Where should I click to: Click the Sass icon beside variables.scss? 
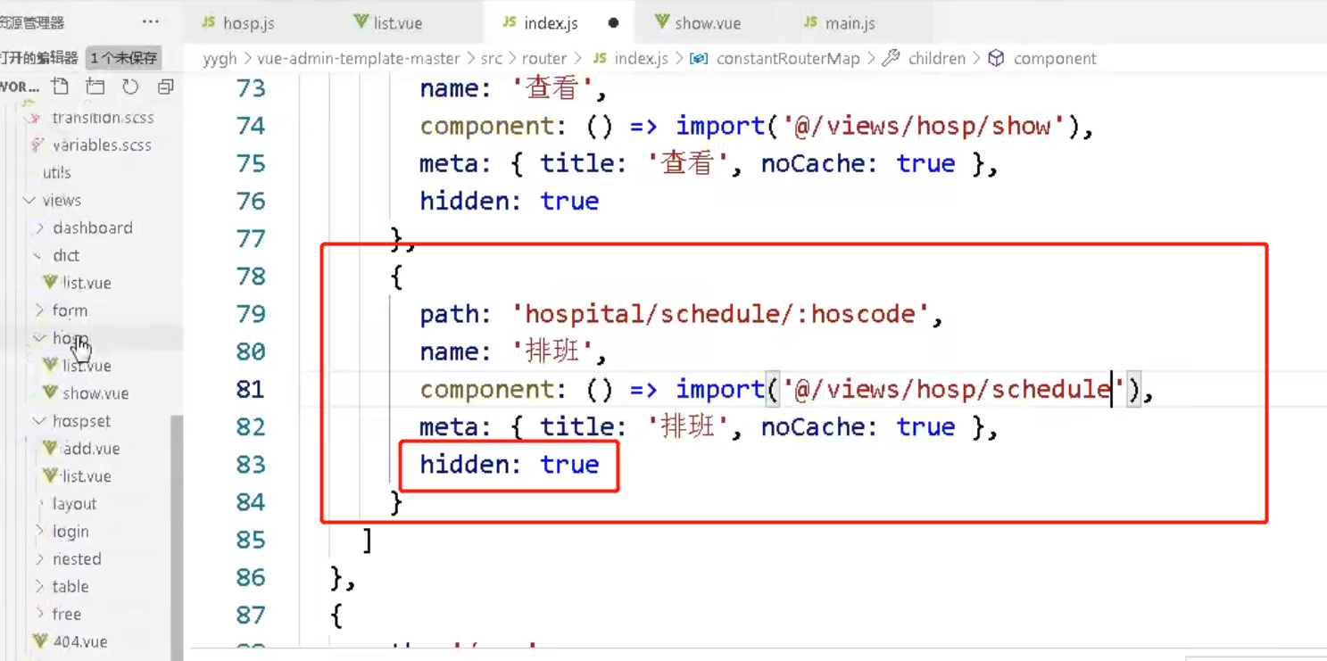point(37,145)
